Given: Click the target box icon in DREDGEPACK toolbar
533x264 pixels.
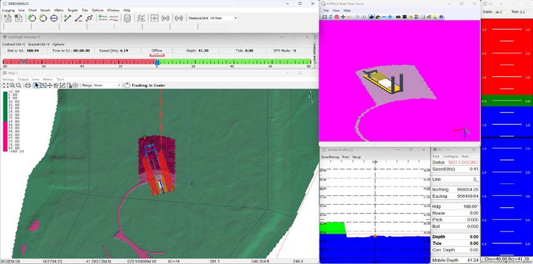Looking at the screenshot, I should [154, 18].
